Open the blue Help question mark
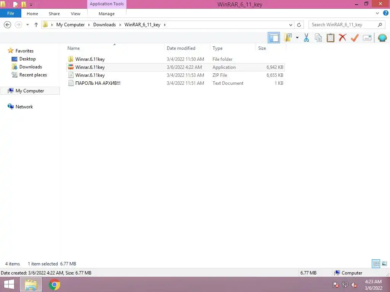390x292 pixels. [386, 13]
